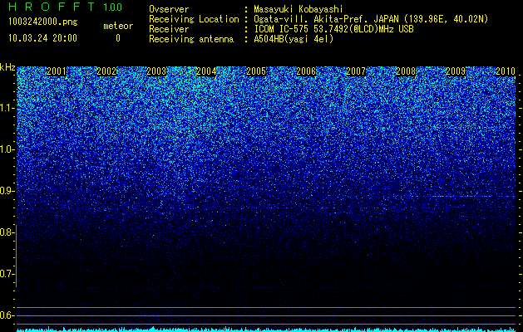Click the date stamp 10.03.24 20:00
This screenshot has height=332, width=523.
click(x=42, y=37)
